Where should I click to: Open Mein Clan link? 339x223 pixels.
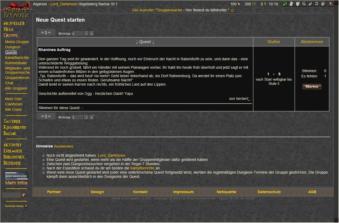pos(13,99)
